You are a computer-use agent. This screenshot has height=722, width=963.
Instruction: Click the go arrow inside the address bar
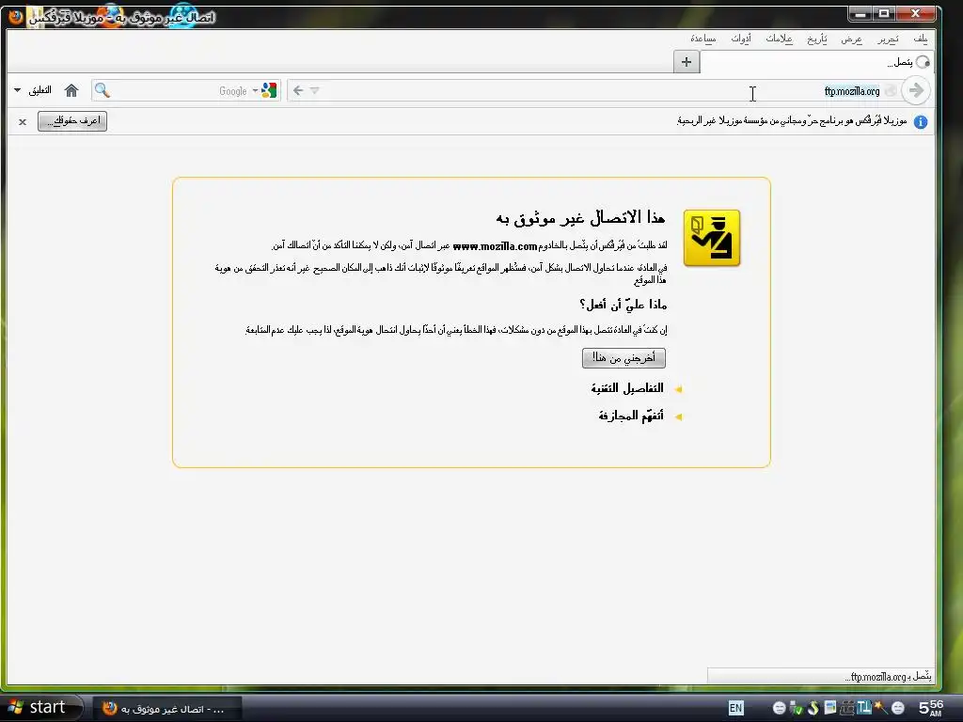click(x=298, y=91)
